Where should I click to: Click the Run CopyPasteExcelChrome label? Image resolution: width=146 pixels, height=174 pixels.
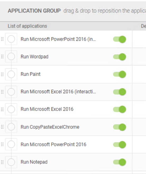50,127
